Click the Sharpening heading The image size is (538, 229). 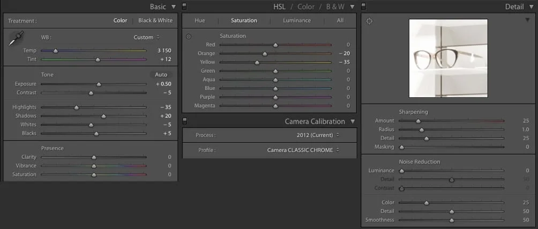tap(414, 112)
